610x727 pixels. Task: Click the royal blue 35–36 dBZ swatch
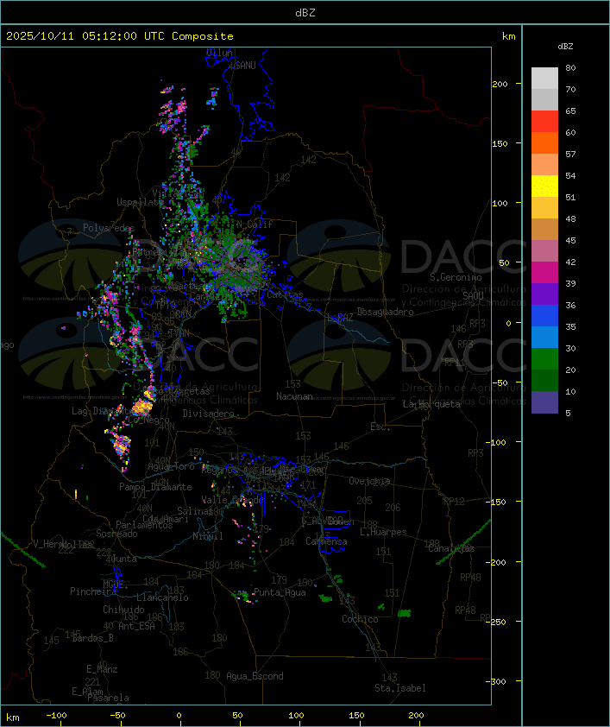[x=544, y=315]
